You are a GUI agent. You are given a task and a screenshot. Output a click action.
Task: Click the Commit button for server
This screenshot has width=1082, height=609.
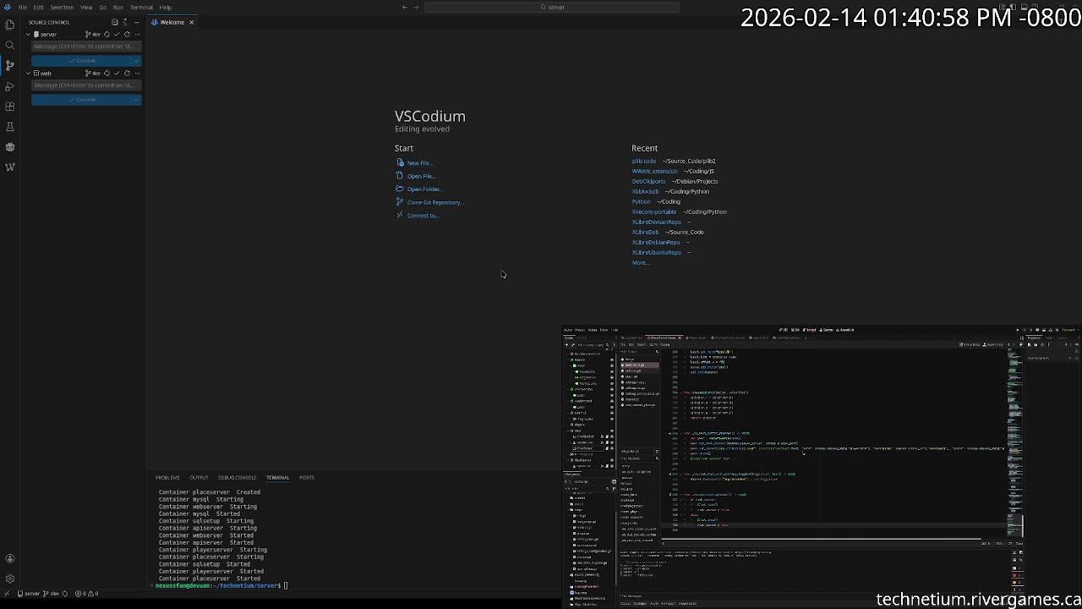click(82, 61)
